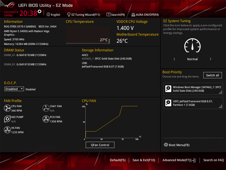This screenshot has width=226, height=170.
Task: Click DIMM_B1 G-Skill 8192MB entry
Action: (x=25, y=65)
